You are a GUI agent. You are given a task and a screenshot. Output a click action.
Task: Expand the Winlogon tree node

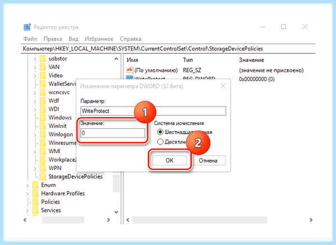tap(35, 135)
